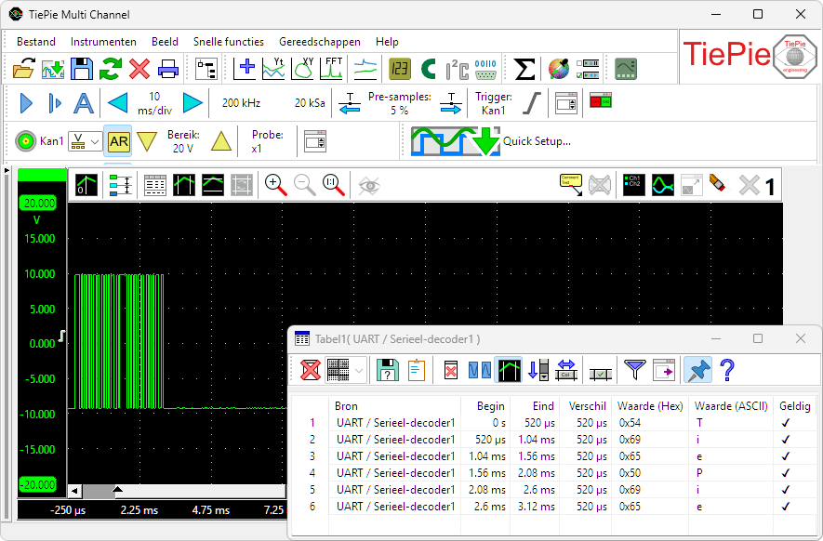Open the Beeld menu

165,42
